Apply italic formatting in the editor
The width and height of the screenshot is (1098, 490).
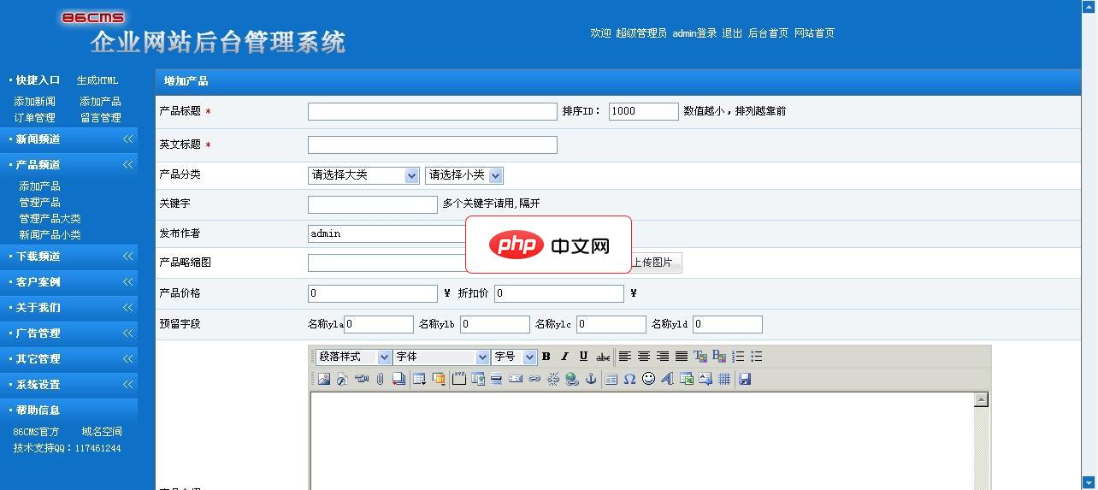tap(564, 357)
